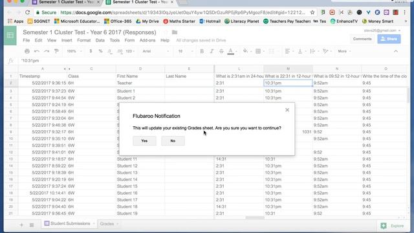Star the spreadsheet document
The image size is (414, 233).
(166, 32)
